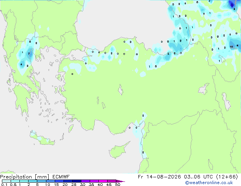
Task: Click the 15–20 mm legend color box
Action: 59,181
